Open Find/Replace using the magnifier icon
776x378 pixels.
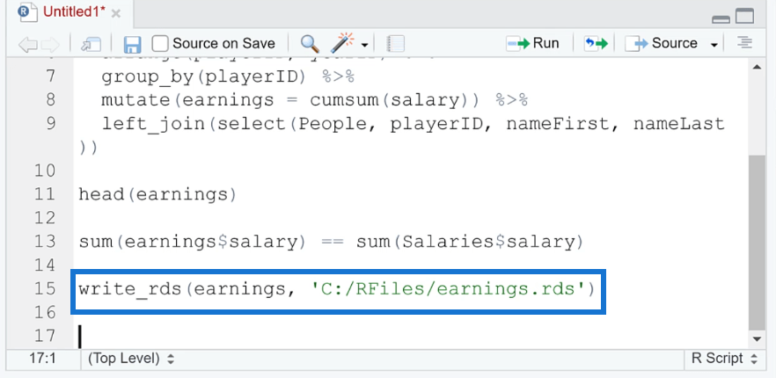click(x=310, y=44)
